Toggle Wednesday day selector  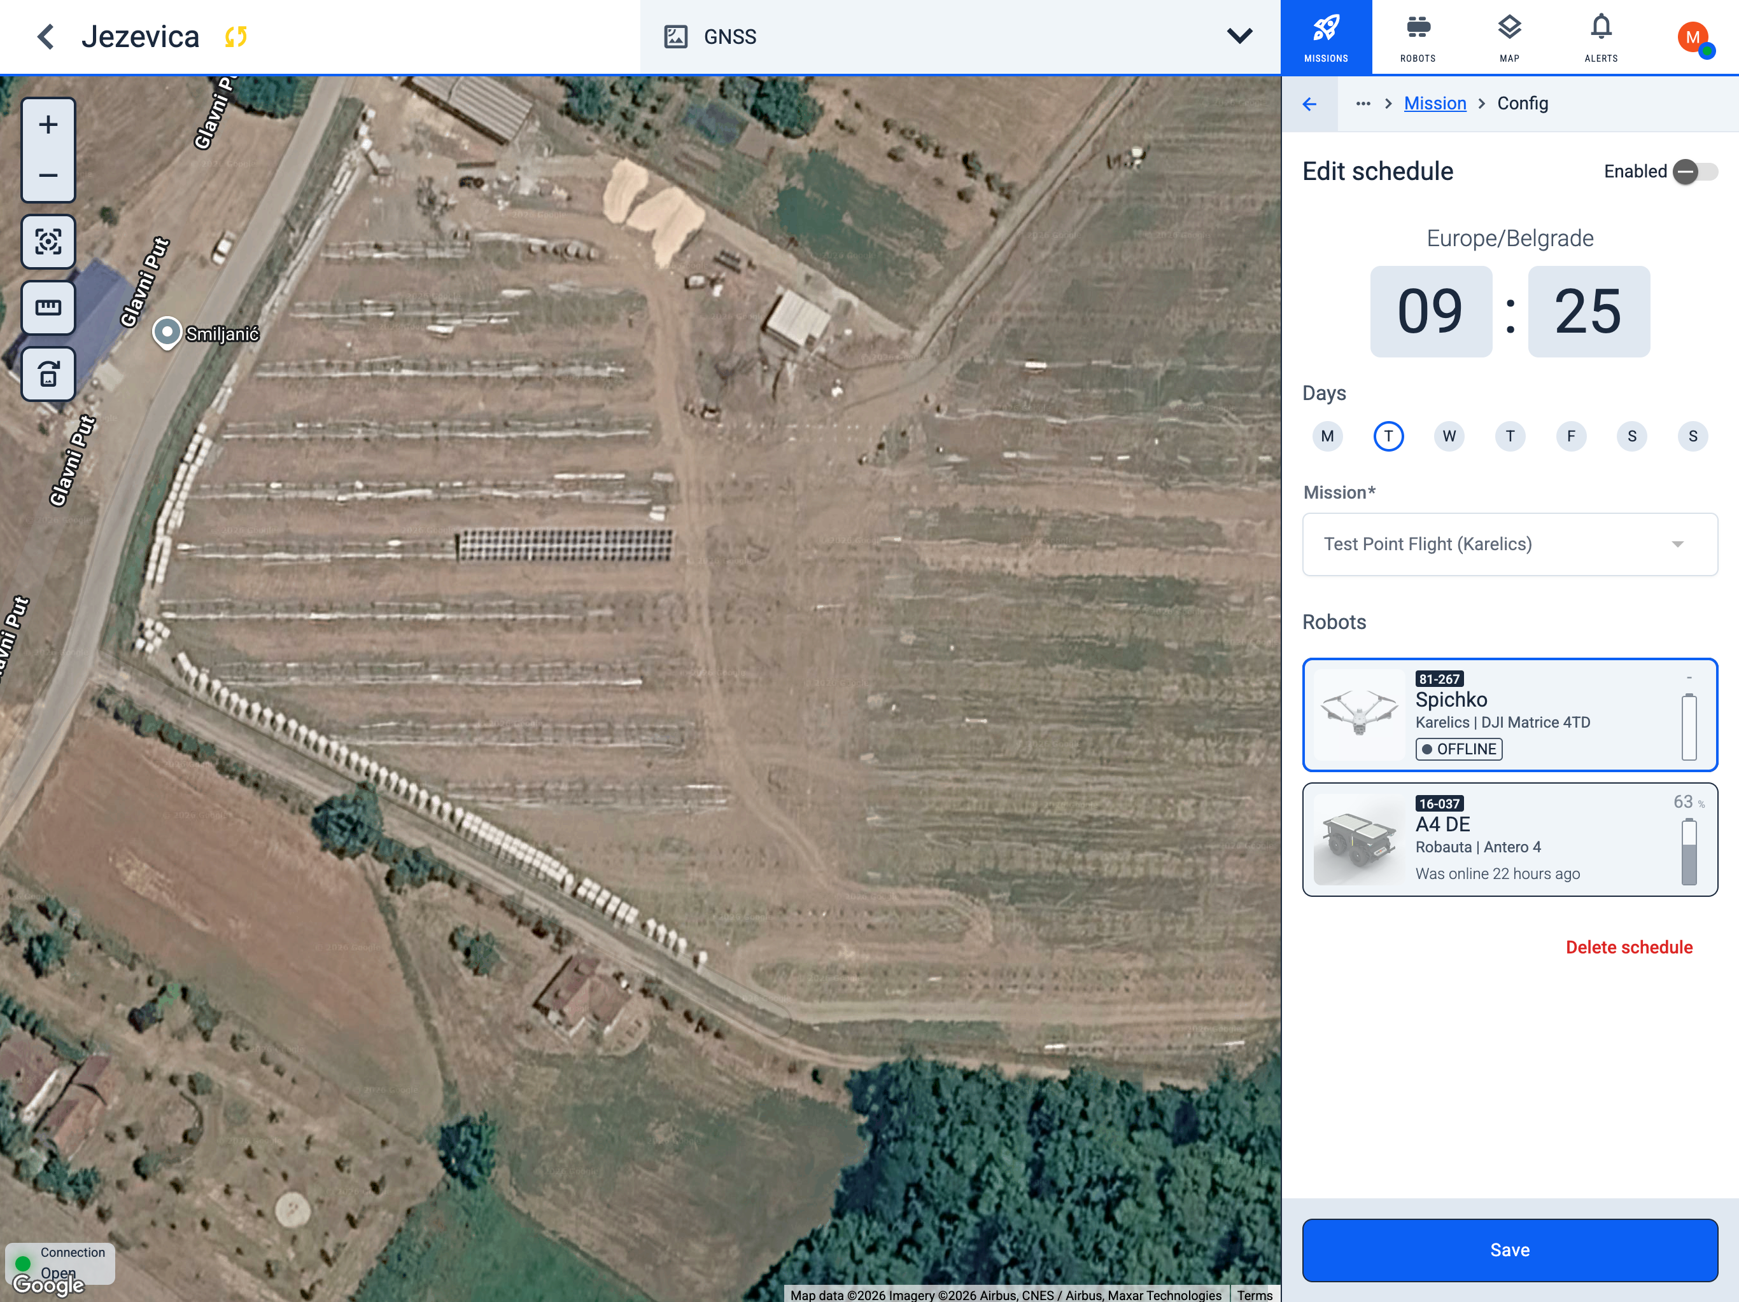tap(1449, 436)
